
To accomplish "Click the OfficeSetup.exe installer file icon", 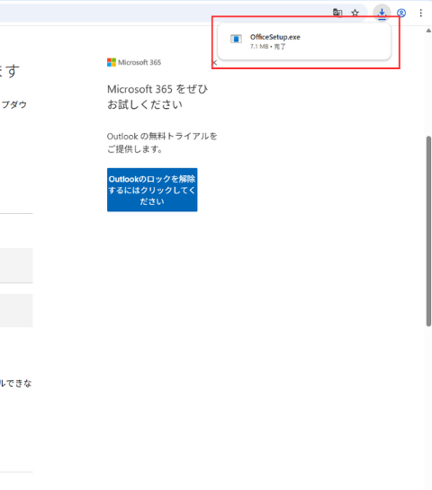I will [236, 39].
